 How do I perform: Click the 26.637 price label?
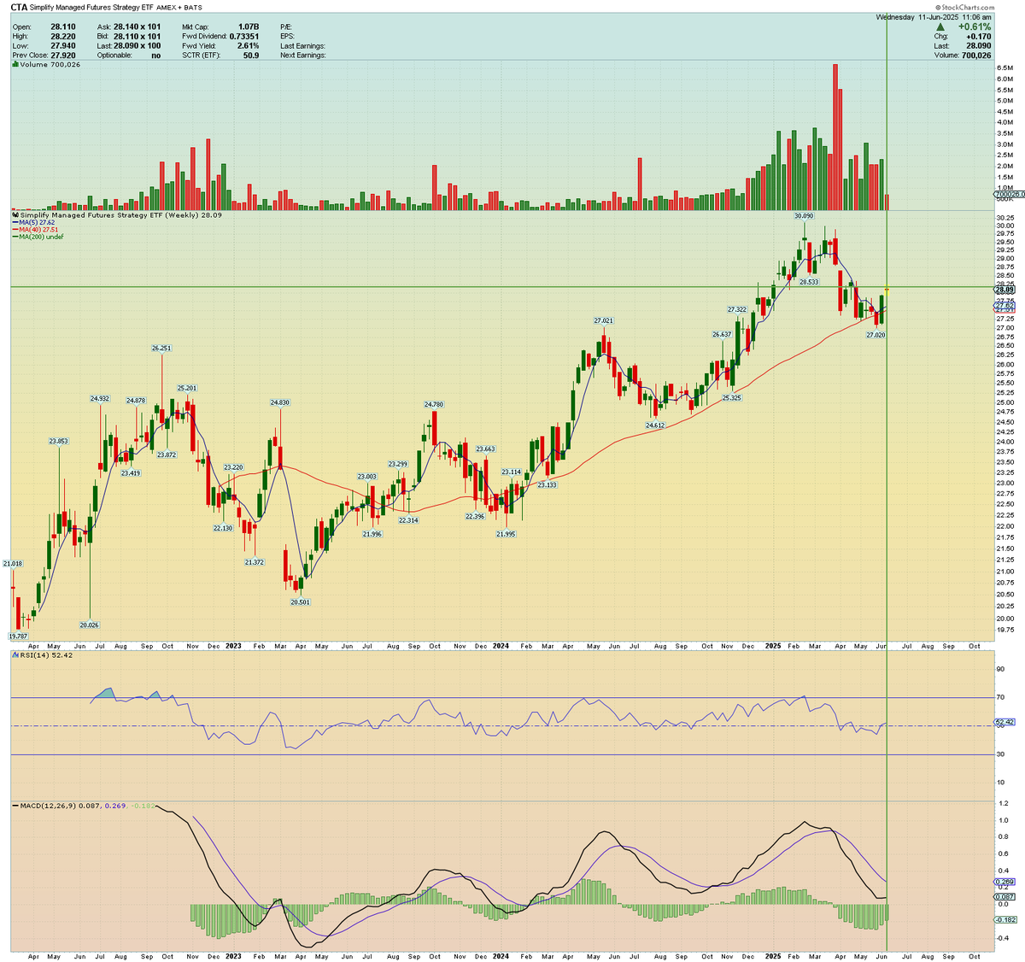point(723,334)
